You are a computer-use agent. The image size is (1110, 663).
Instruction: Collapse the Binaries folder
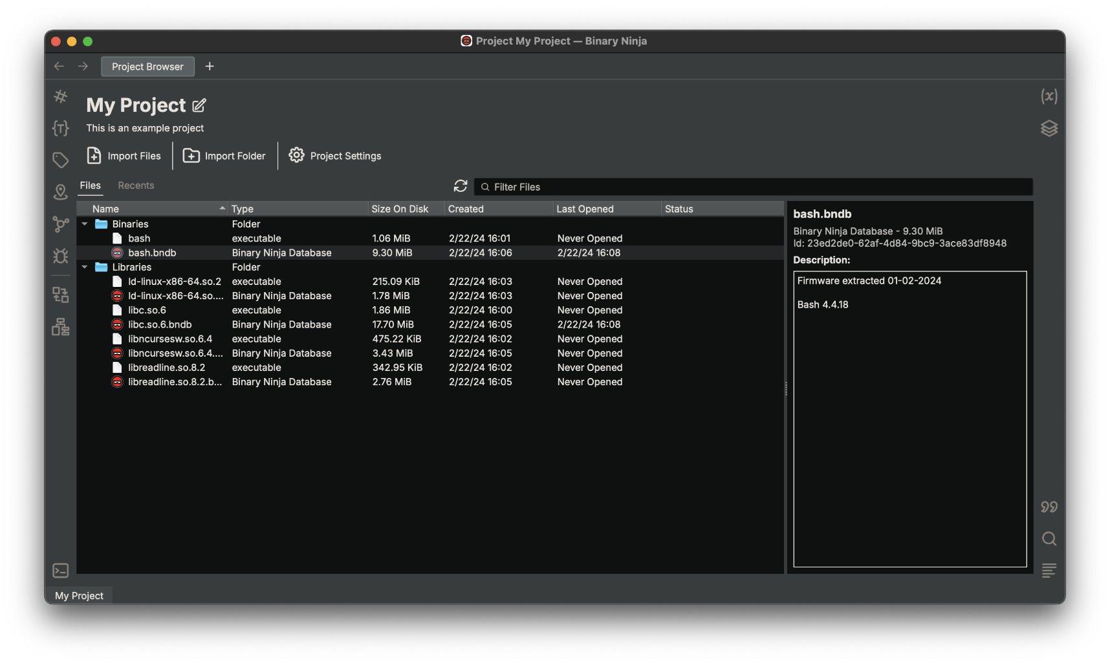click(85, 224)
